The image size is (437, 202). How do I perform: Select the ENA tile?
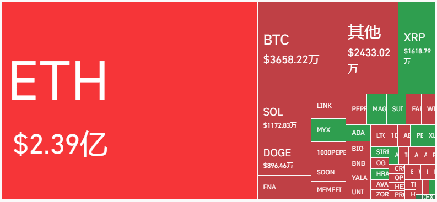[x=284, y=188]
